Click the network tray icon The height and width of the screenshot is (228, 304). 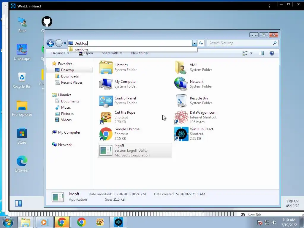(267, 222)
